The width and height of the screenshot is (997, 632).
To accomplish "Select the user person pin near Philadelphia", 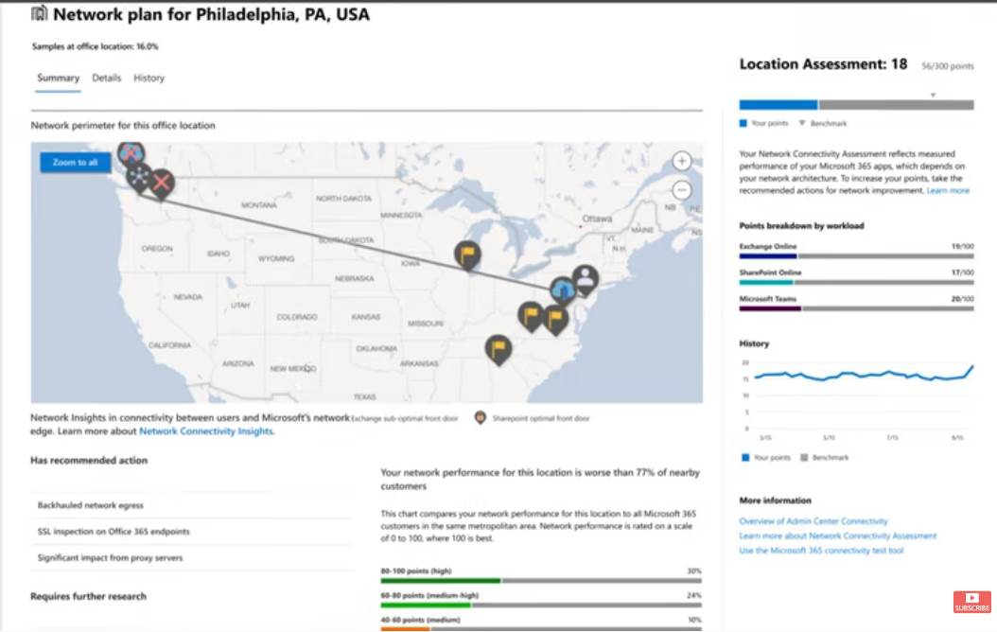I will (586, 278).
